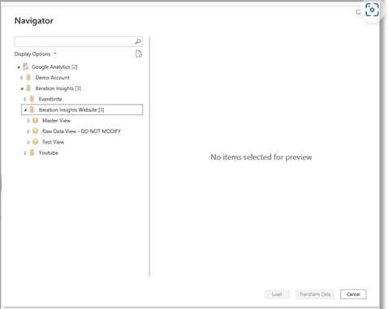This screenshot has width=388, height=309.
Task: Collapse the Iteration Insights Website node
Action: 25,109
